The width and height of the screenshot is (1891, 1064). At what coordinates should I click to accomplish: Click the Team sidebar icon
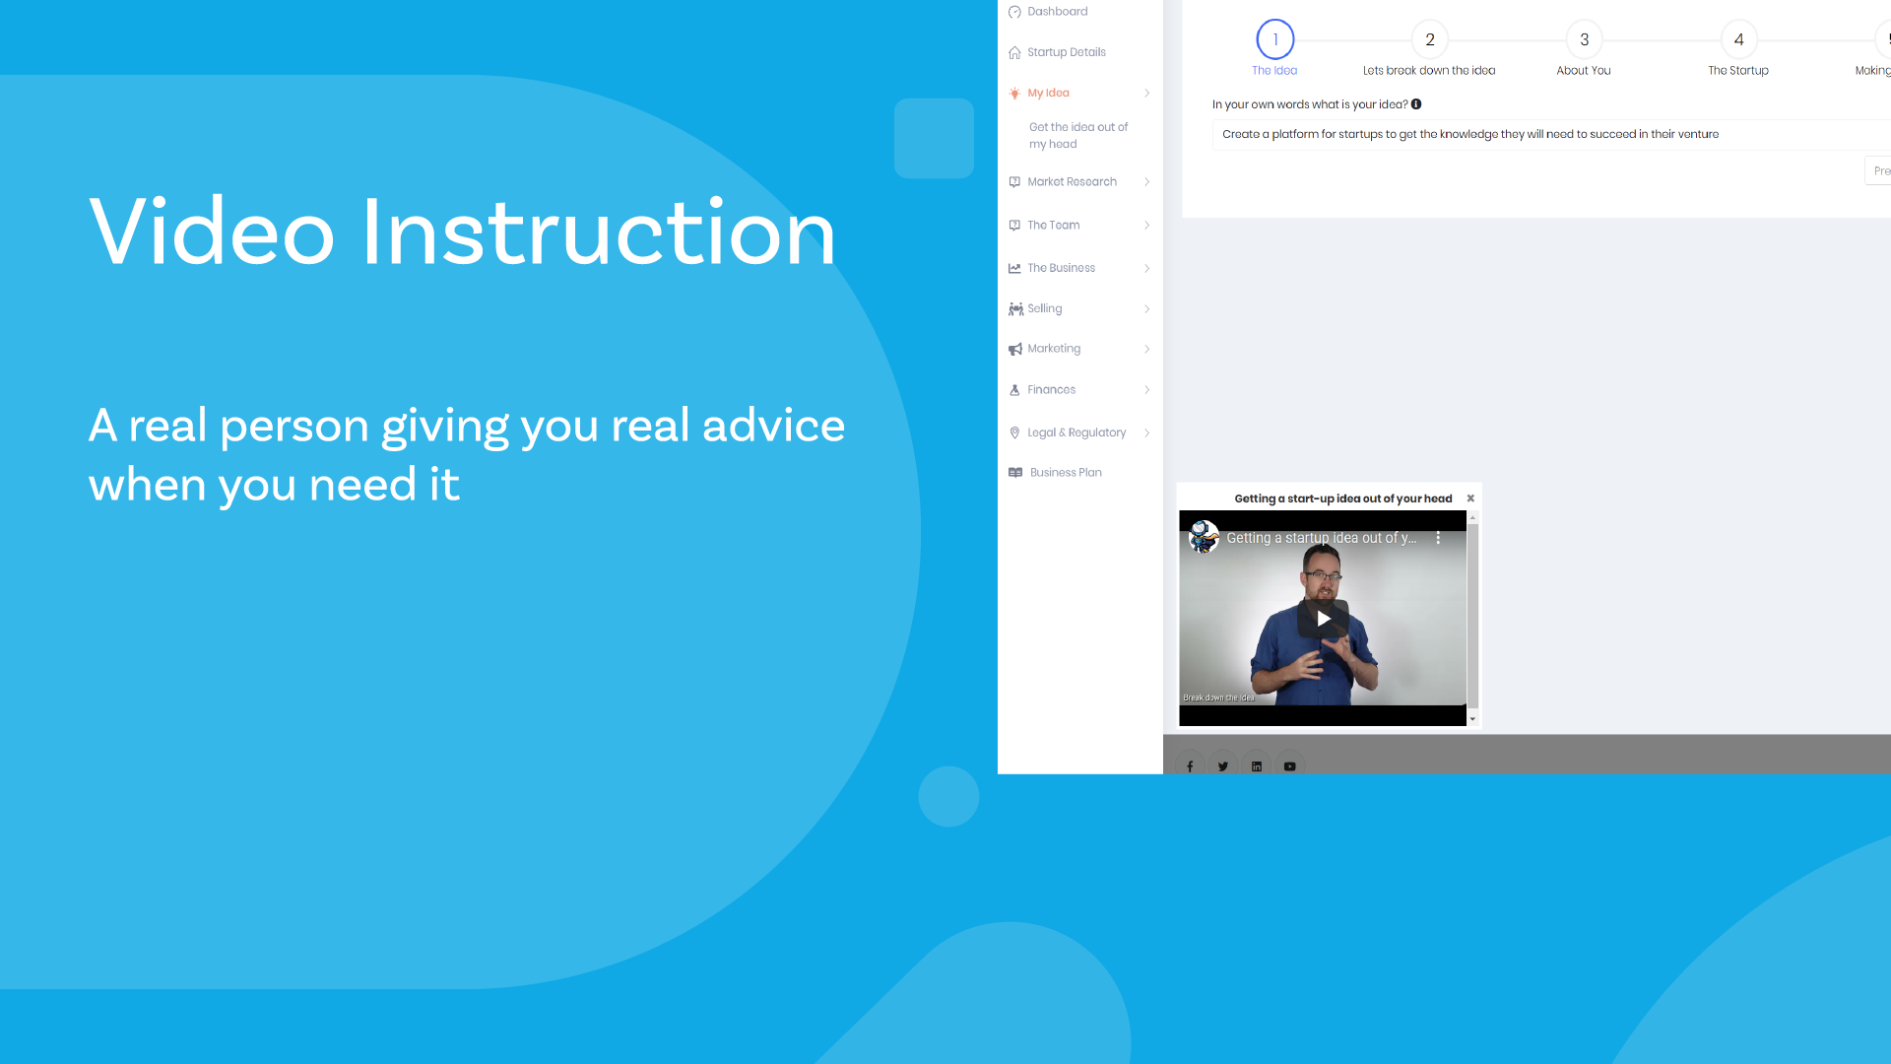click(1014, 226)
